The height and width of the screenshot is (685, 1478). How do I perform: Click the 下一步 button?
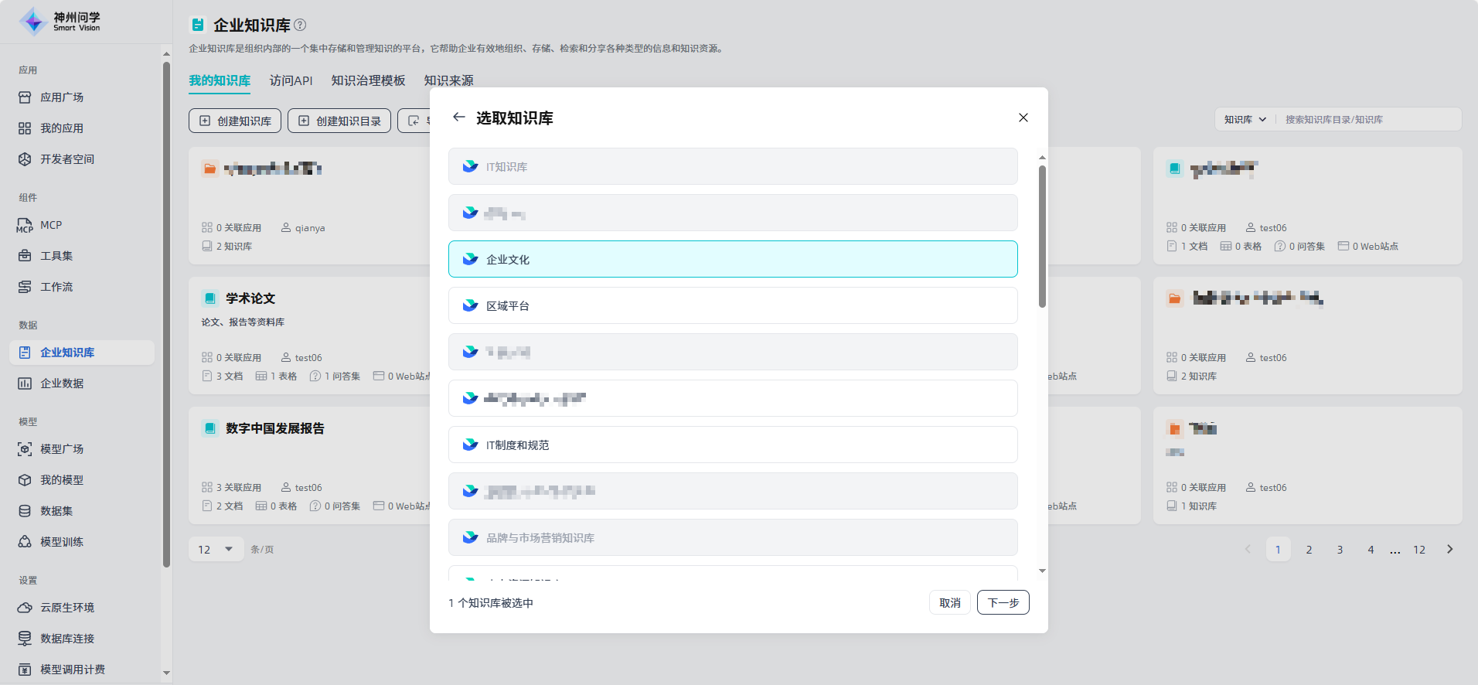click(x=1003, y=602)
